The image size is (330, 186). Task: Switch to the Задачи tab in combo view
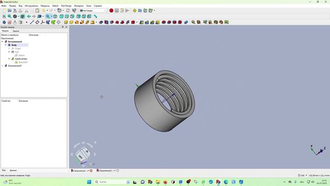point(16,31)
